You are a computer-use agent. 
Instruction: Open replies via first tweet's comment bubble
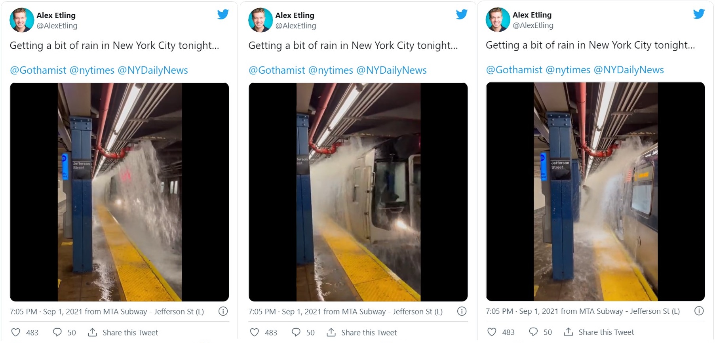click(57, 332)
